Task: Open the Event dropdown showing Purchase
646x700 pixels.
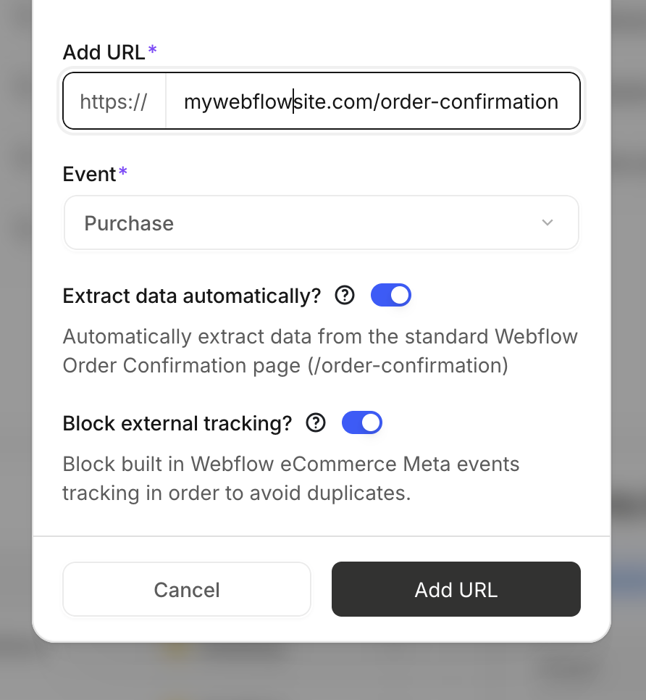Action: (322, 223)
